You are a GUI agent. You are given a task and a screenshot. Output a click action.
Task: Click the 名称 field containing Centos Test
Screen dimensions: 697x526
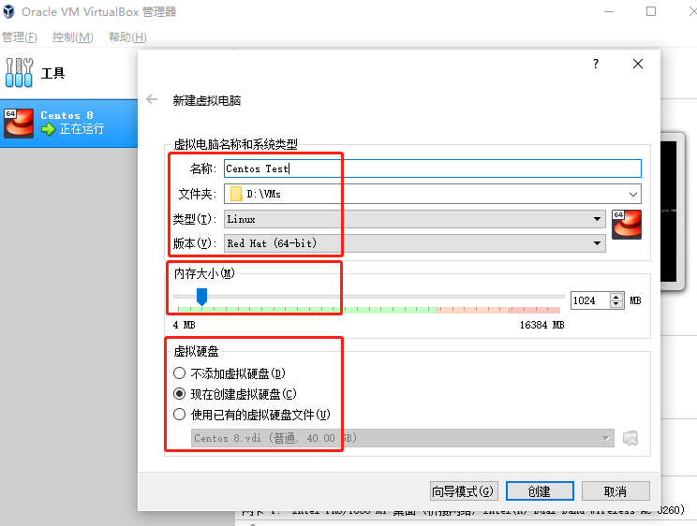pos(433,168)
